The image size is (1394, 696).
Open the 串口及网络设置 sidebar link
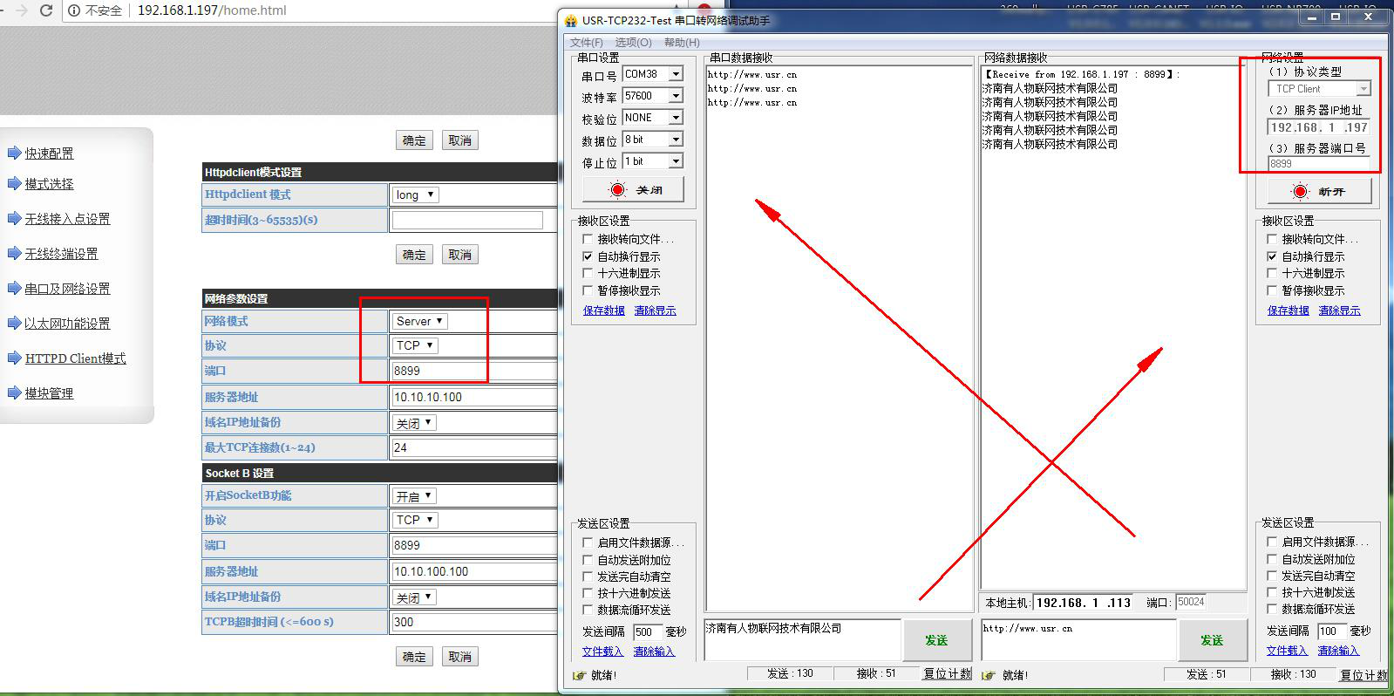click(x=67, y=289)
